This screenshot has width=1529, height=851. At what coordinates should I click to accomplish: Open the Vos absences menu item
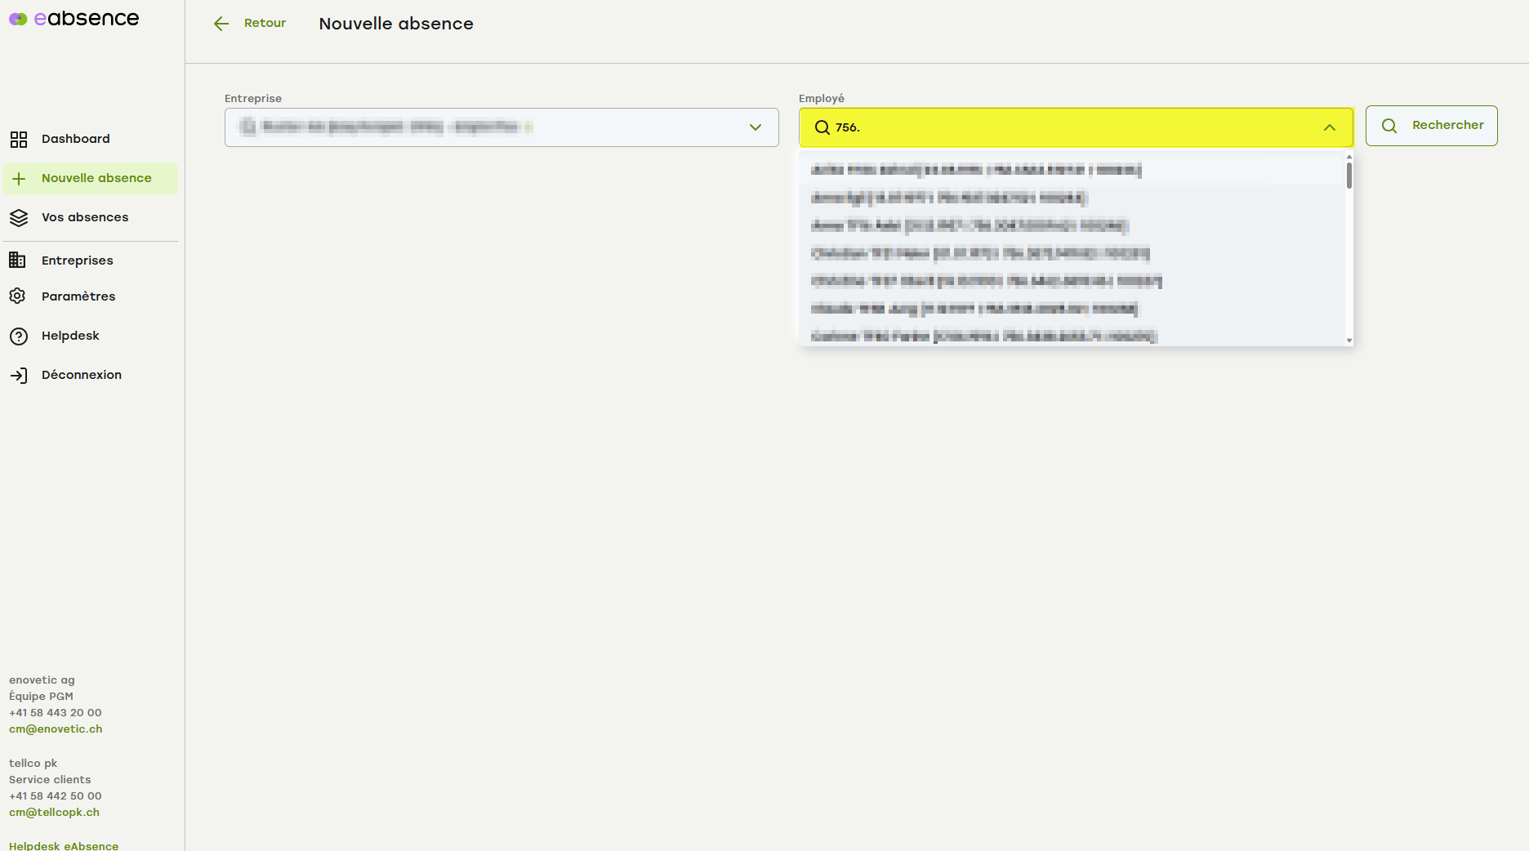85,217
